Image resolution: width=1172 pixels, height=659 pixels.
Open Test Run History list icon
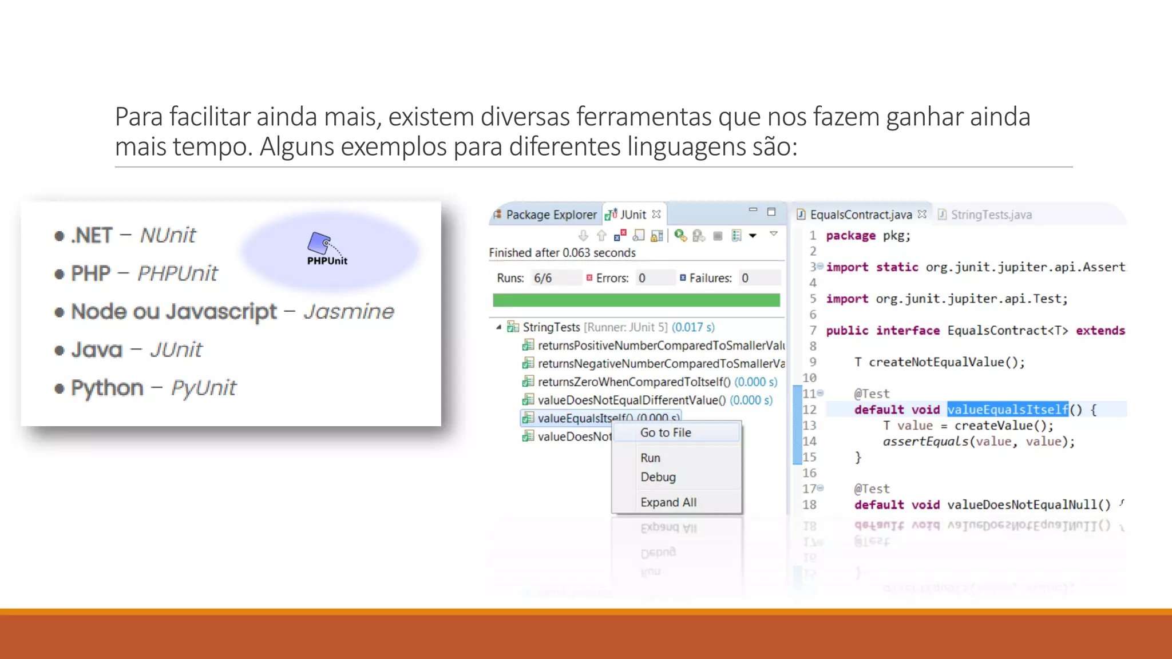(737, 236)
